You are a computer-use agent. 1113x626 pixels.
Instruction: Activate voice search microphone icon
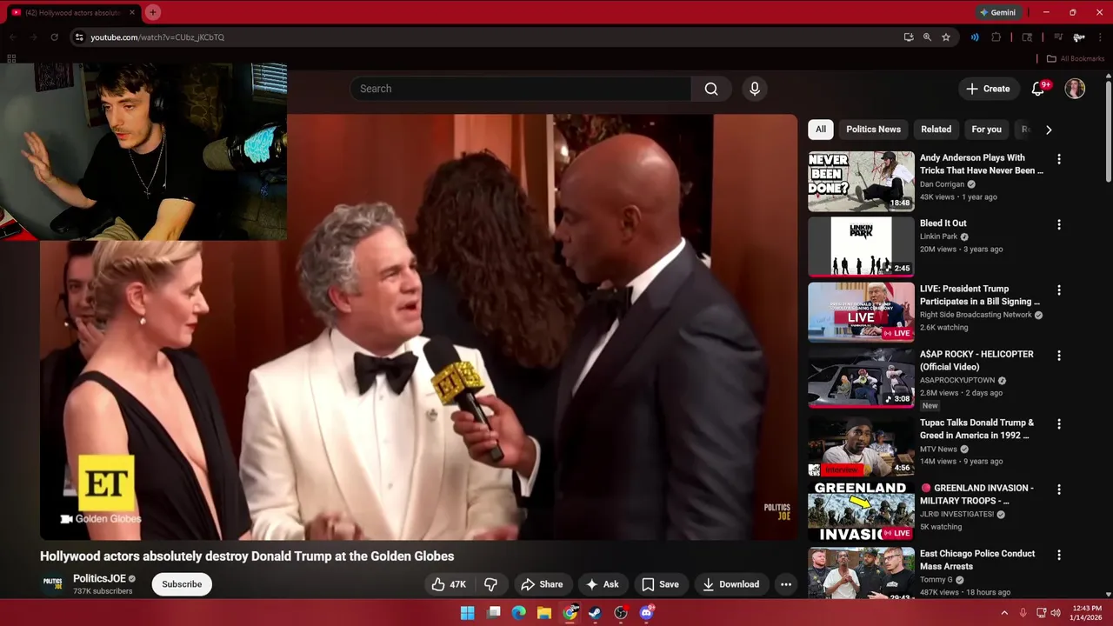click(x=755, y=89)
